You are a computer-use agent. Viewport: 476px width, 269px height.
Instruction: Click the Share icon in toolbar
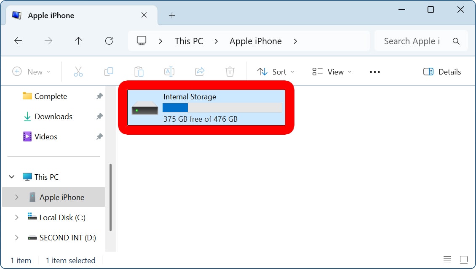tap(200, 72)
